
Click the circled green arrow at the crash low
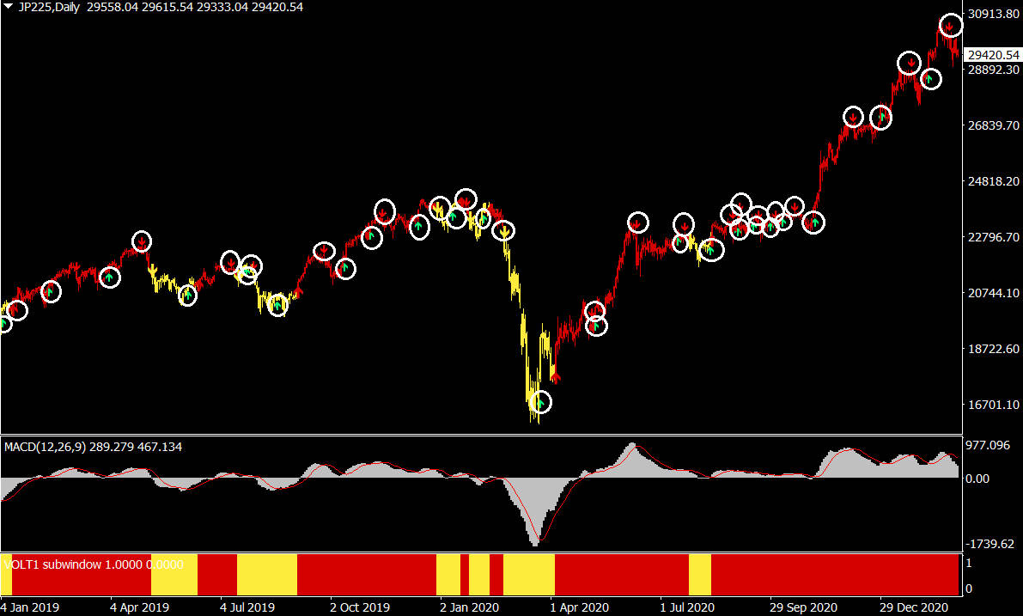tap(539, 402)
